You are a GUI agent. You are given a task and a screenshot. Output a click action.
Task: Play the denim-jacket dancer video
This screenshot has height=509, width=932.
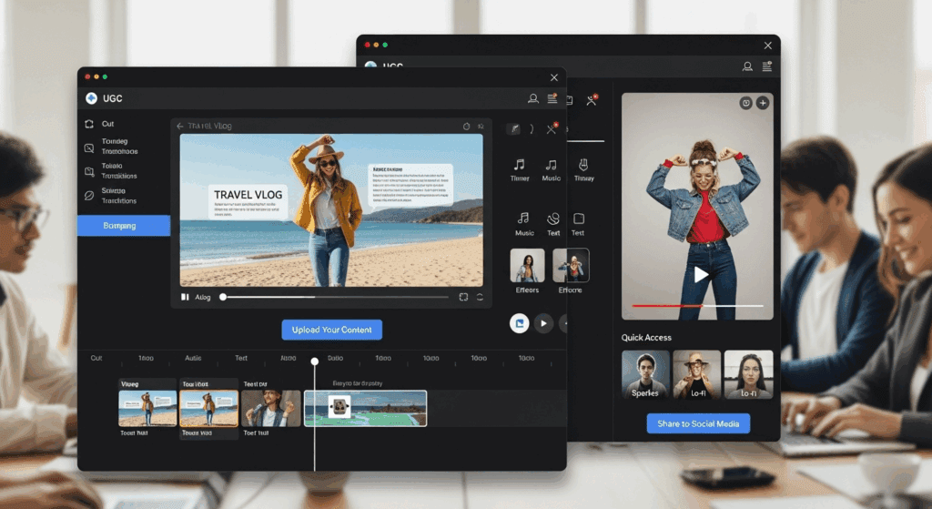click(701, 274)
